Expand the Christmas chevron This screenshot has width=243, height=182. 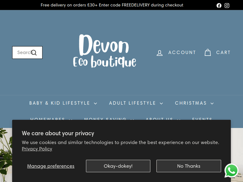tap(212, 103)
